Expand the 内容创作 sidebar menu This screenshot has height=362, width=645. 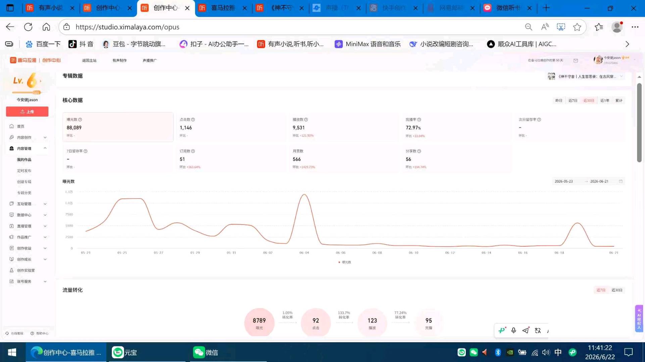[x=45, y=137]
